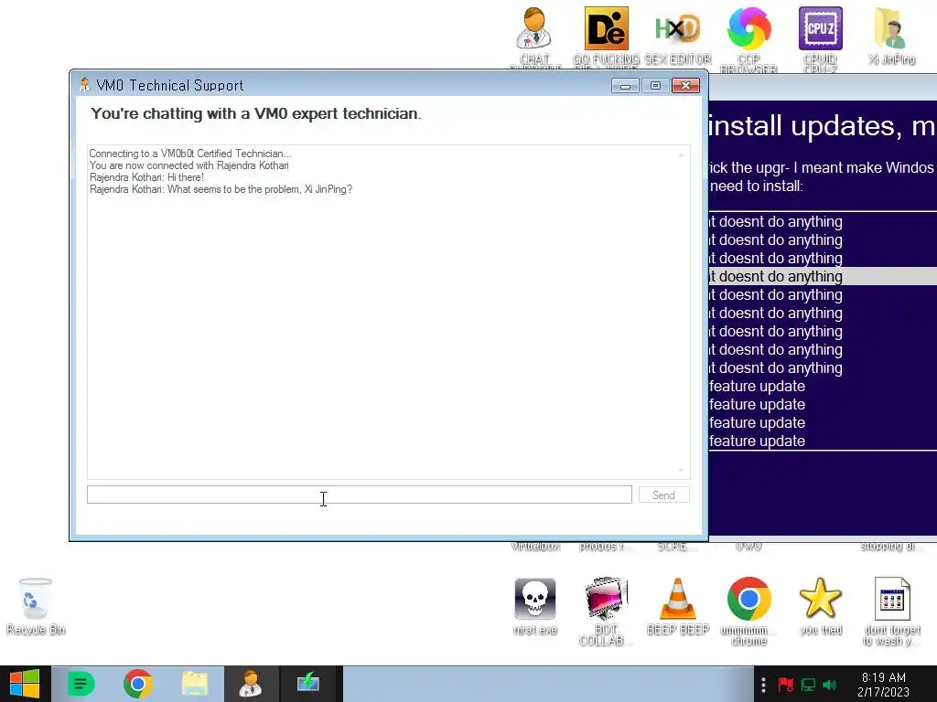Open the ummmmm chrome desktop shortcut
937x702 pixels.
pyautogui.click(x=749, y=610)
